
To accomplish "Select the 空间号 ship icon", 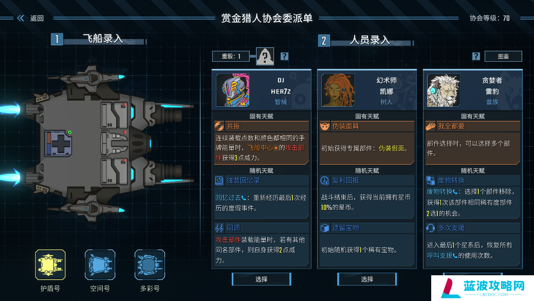I will click(100, 264).
